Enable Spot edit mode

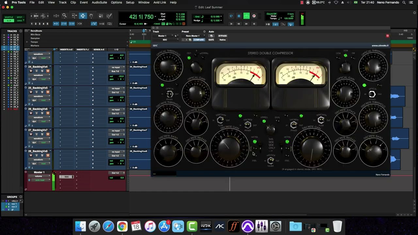point(20,17)
